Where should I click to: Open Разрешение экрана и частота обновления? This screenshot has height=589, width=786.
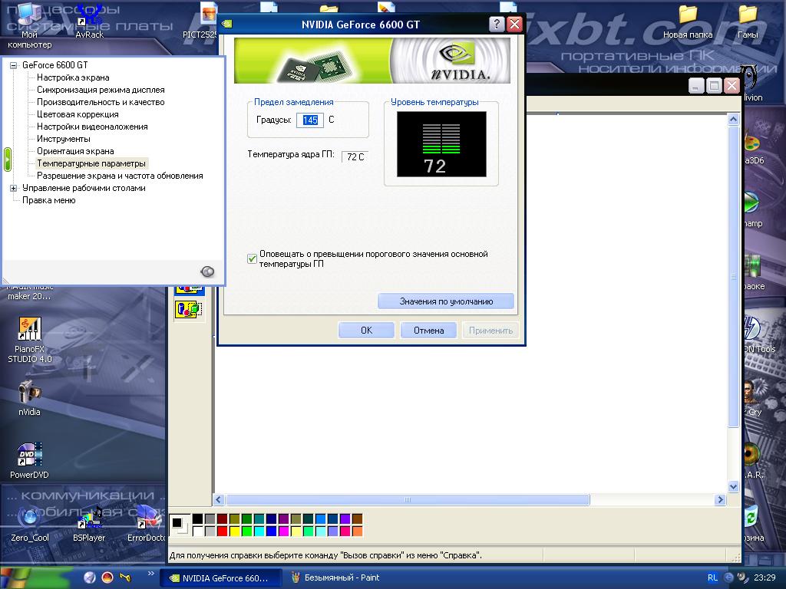120,176
